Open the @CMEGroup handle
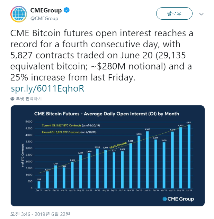The width and height of the screenshot is (214, 219). coord(44,18)
